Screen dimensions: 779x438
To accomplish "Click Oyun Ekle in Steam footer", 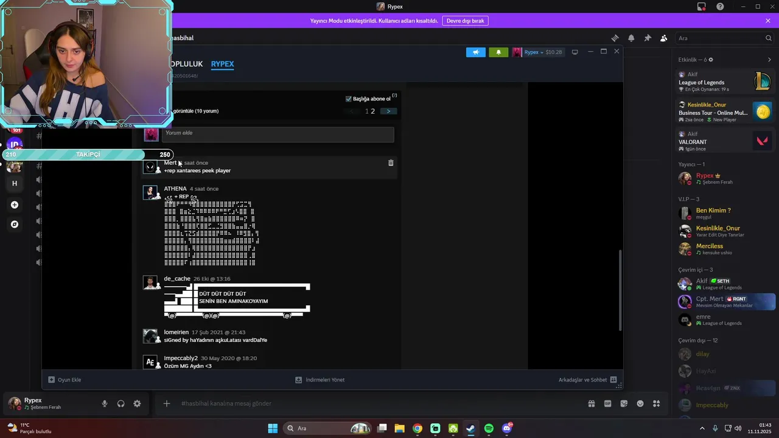I will [65, 380].
